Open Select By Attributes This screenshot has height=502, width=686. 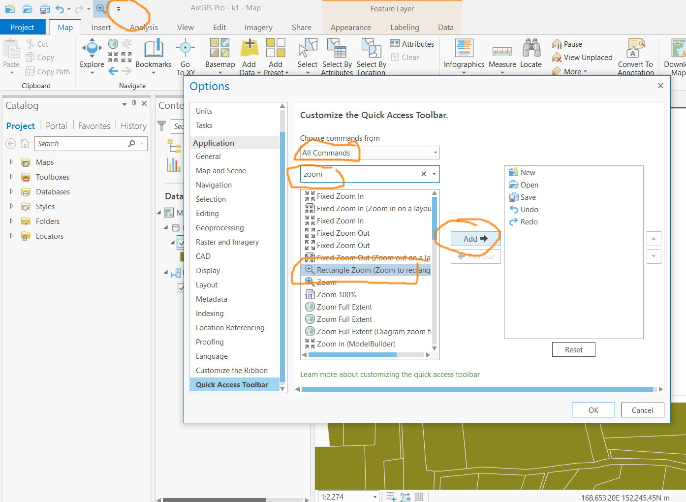click(337, 57)
